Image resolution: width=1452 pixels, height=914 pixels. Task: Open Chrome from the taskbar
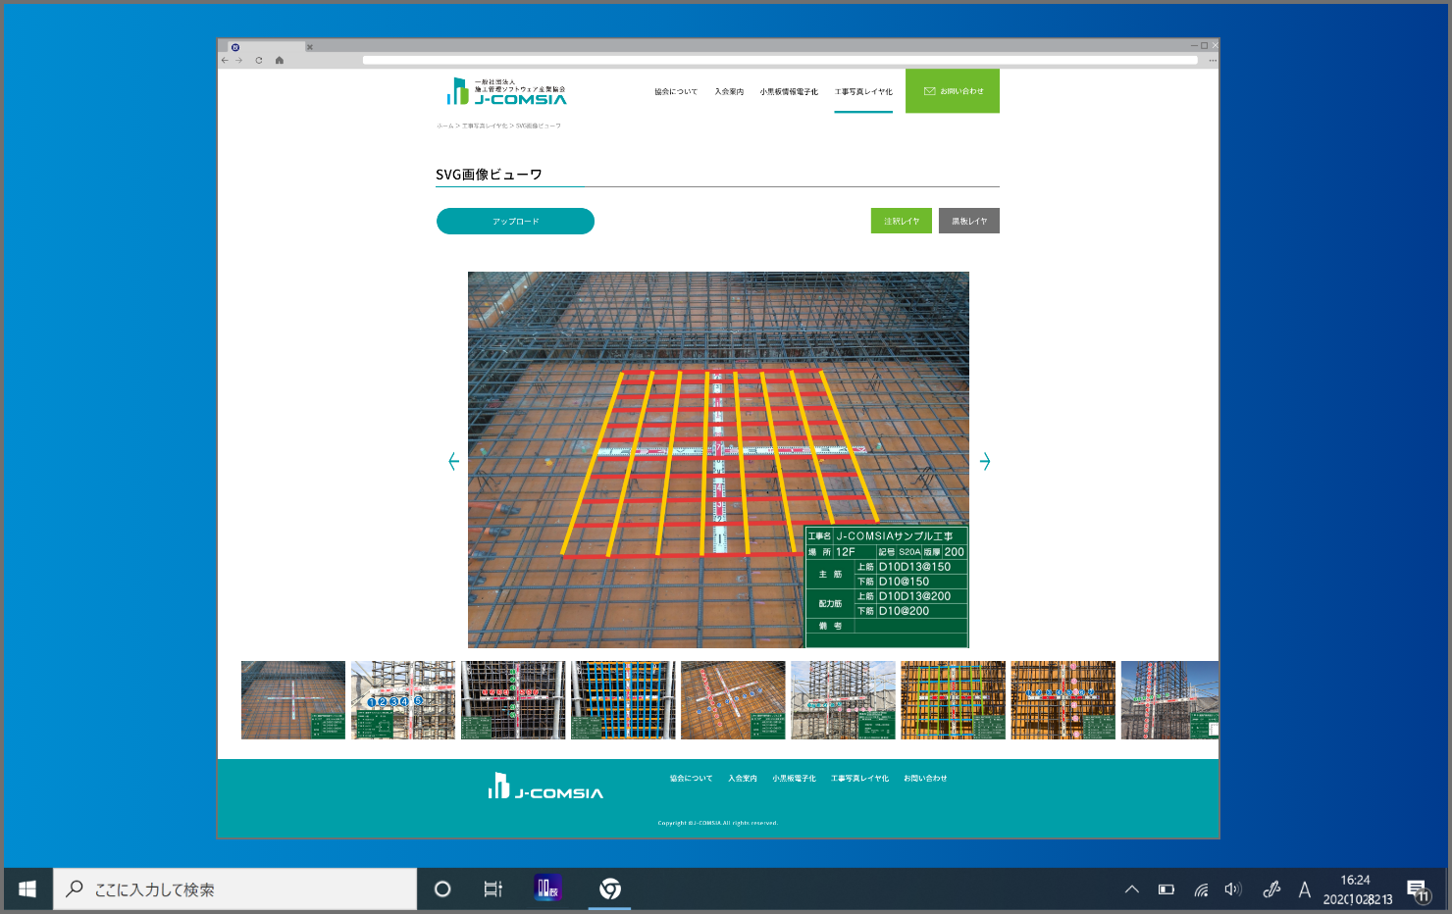pyautogui.click(x=609, y=889)
